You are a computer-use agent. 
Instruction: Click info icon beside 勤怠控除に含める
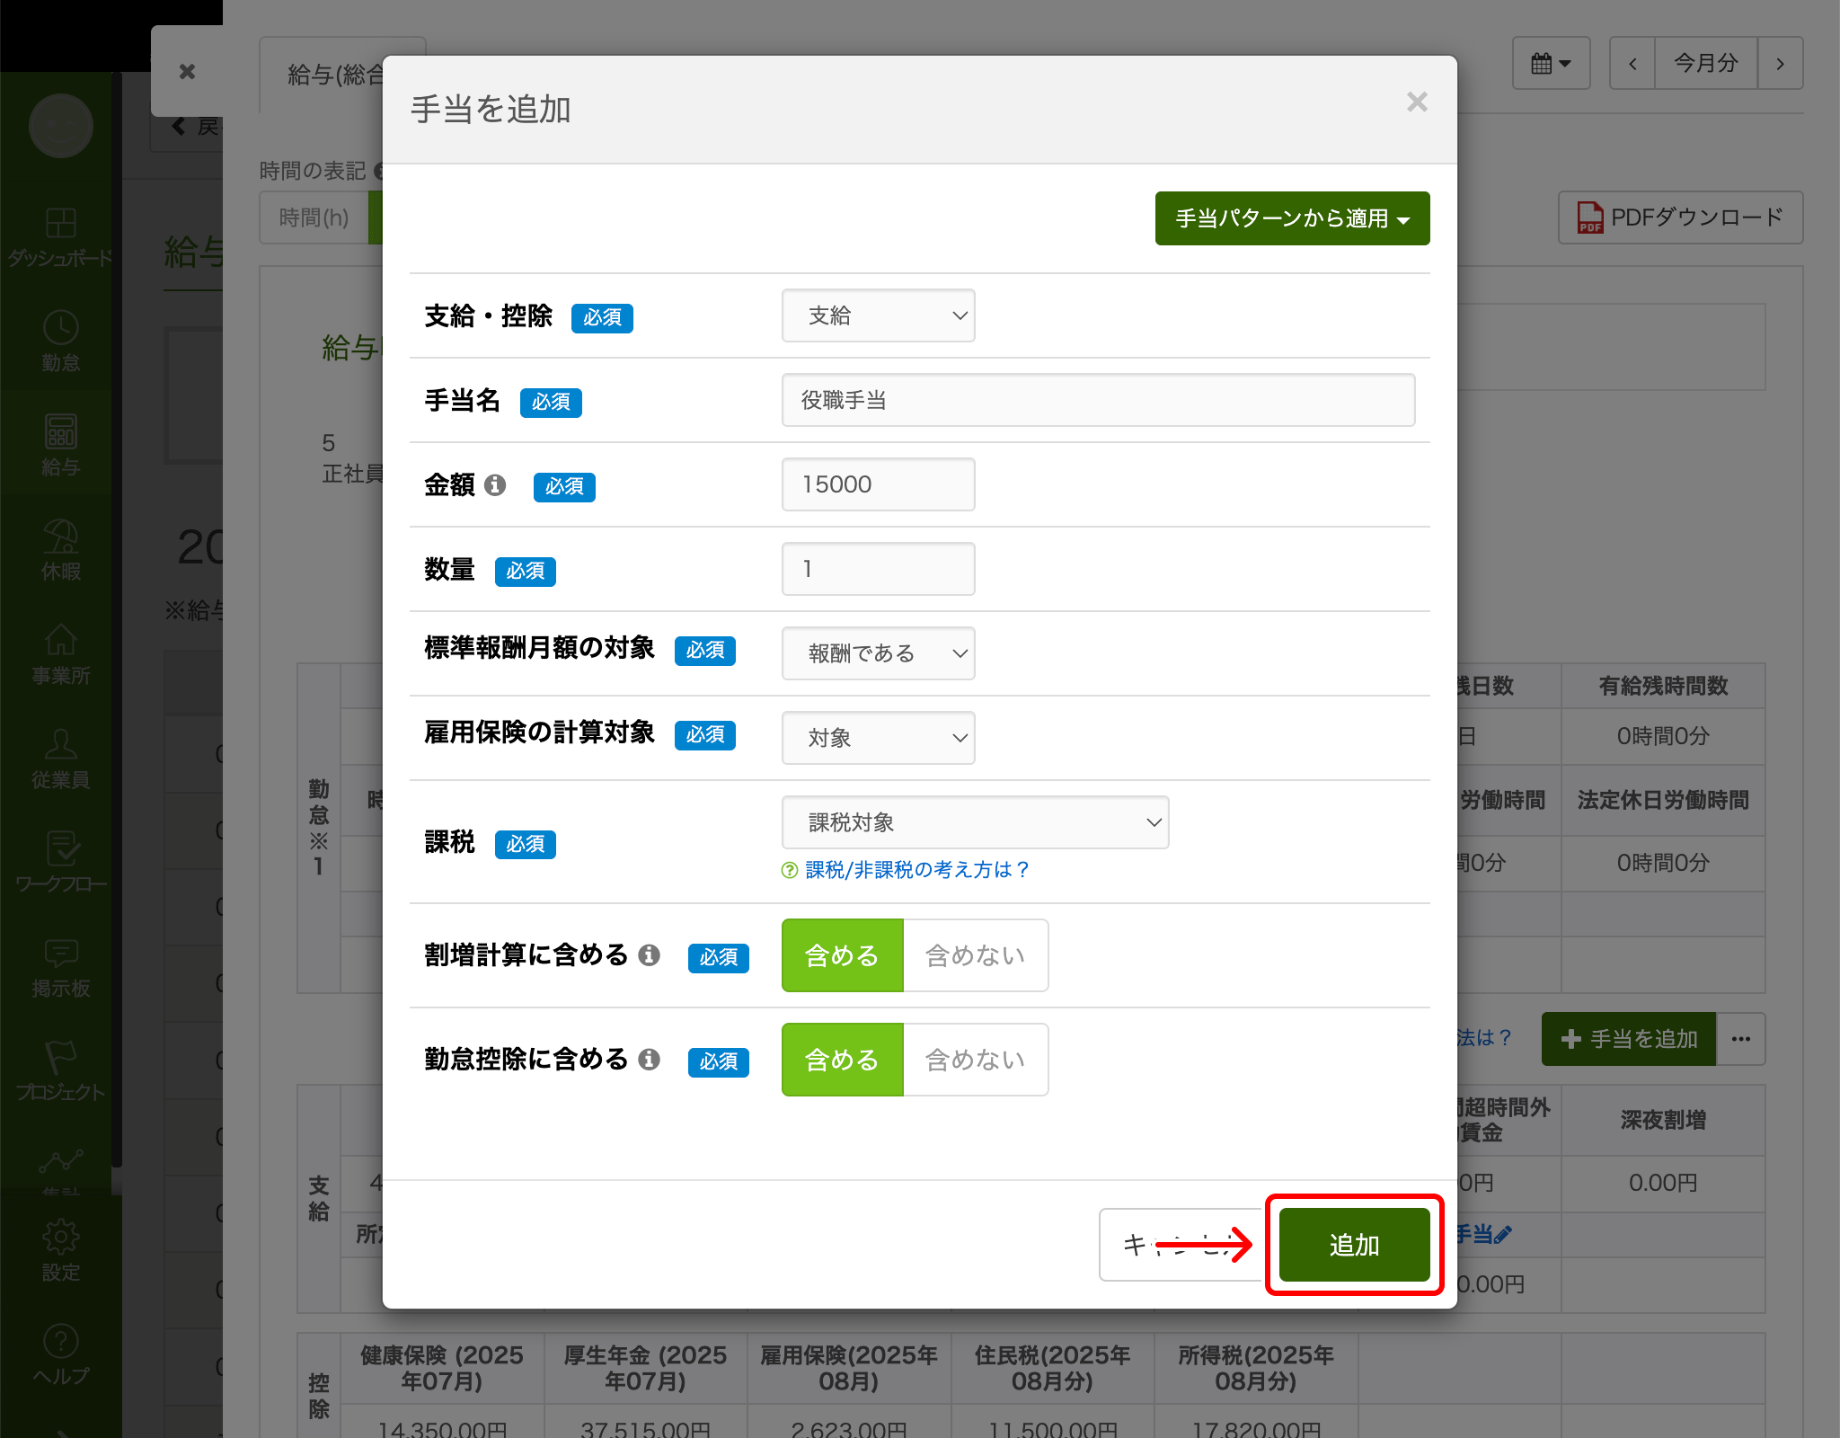pos(649,1059)
